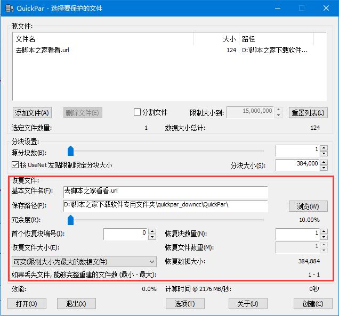Click the 恢复块数量(N) field

click(297, 234)
